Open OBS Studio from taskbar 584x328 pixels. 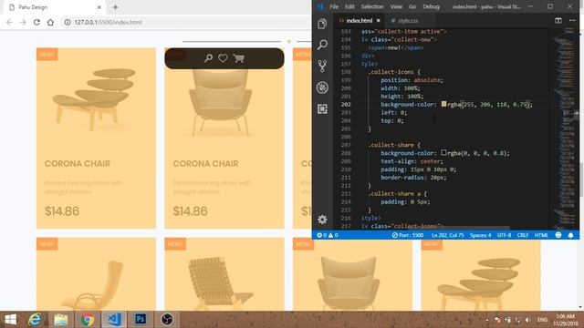(166, 320)
